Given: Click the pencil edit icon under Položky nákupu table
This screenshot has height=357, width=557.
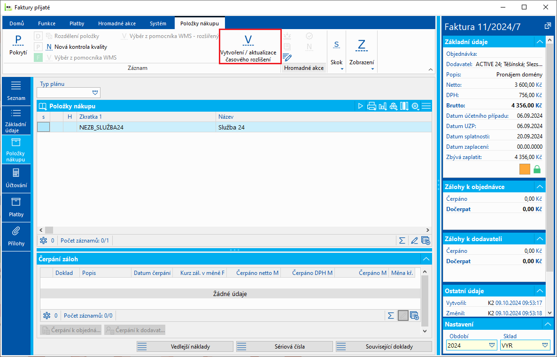Looking at the screenshot, I should point(414,241).
